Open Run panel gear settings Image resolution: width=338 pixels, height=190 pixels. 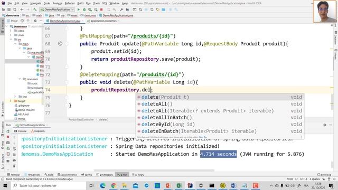(x=325, y=125)
